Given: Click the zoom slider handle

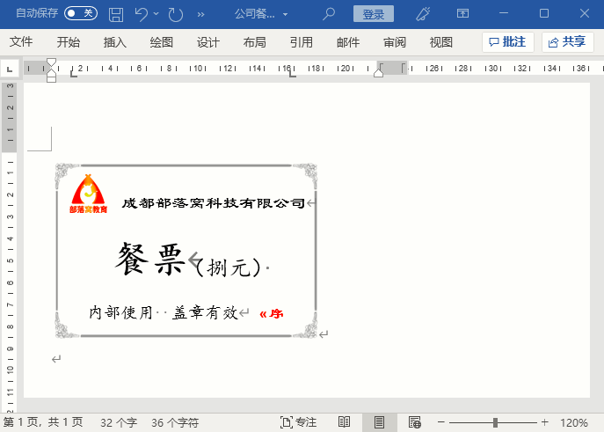Looking at the screenshot, I should (495, 422).
